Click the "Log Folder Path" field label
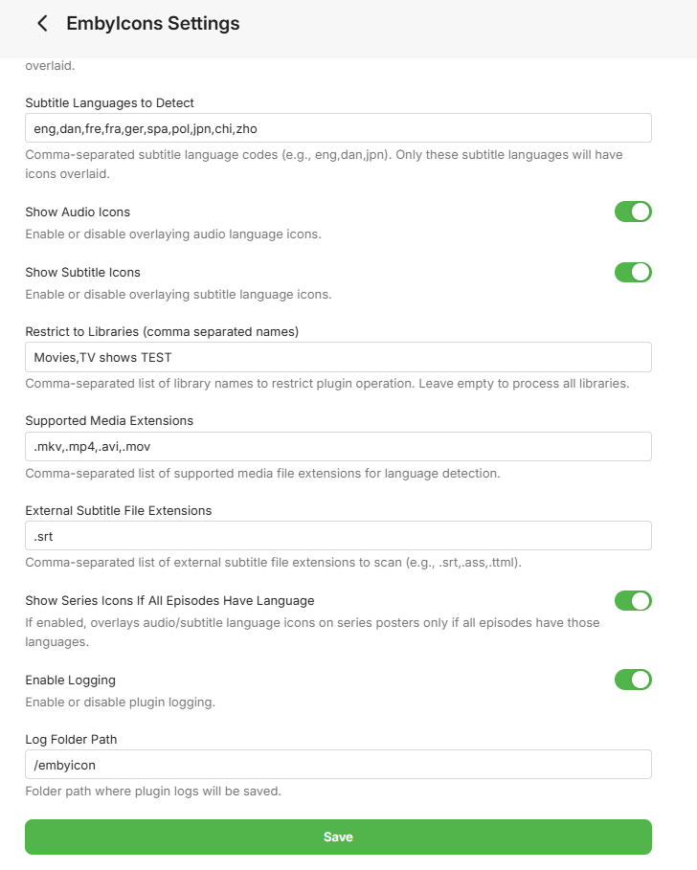Image resolution: width=697 pixels, height=870 pixels. click(71, 739)
